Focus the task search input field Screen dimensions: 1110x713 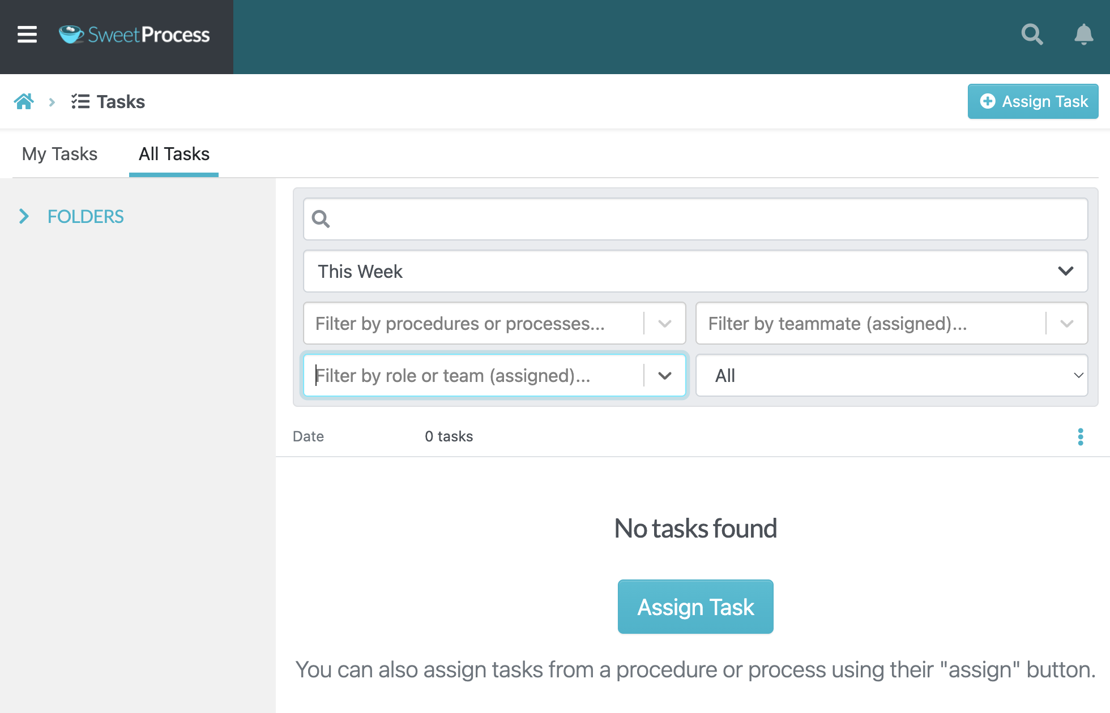[695, 219]
